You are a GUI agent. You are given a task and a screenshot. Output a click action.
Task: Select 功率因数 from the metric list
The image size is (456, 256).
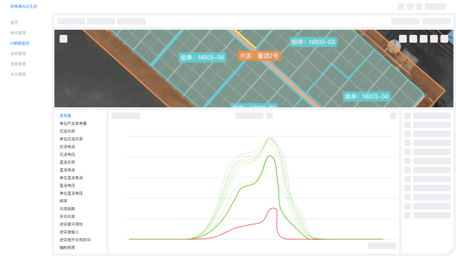(x=67, y=209)
